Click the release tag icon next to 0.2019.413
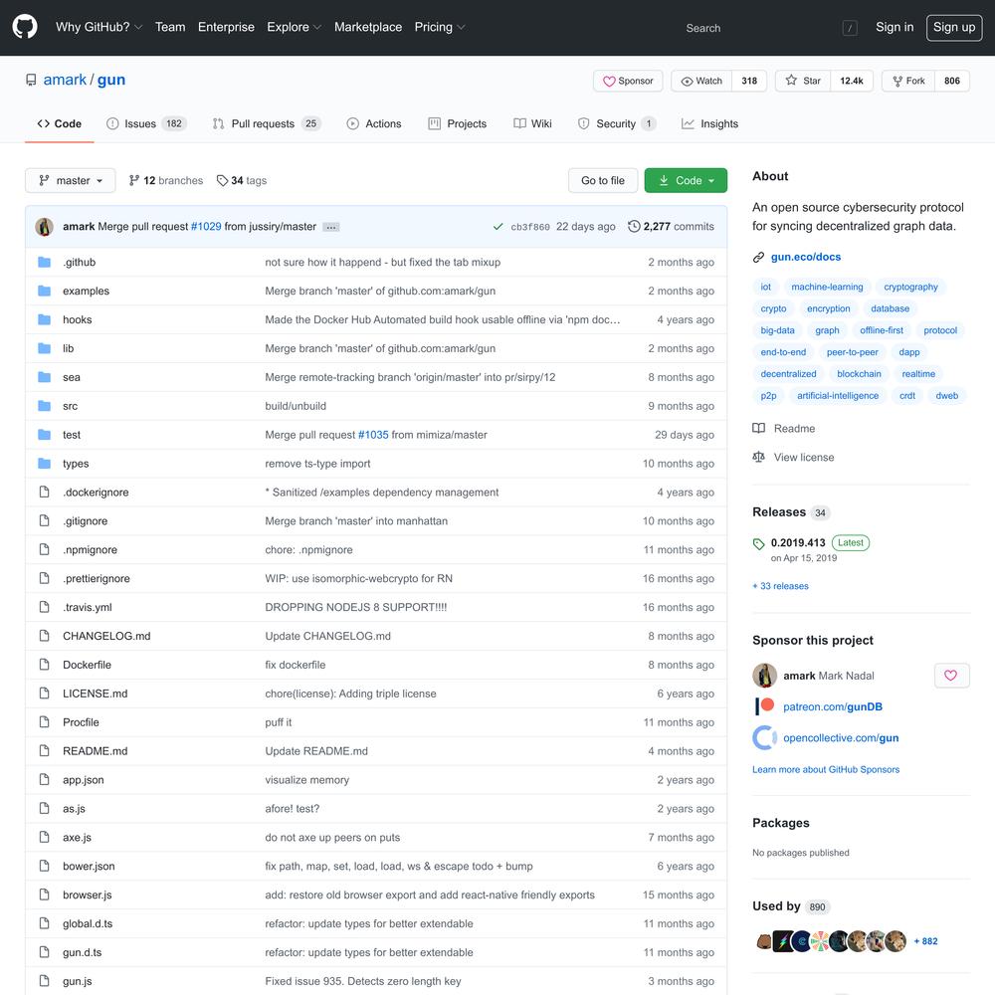995x995 pixels. 758,544
